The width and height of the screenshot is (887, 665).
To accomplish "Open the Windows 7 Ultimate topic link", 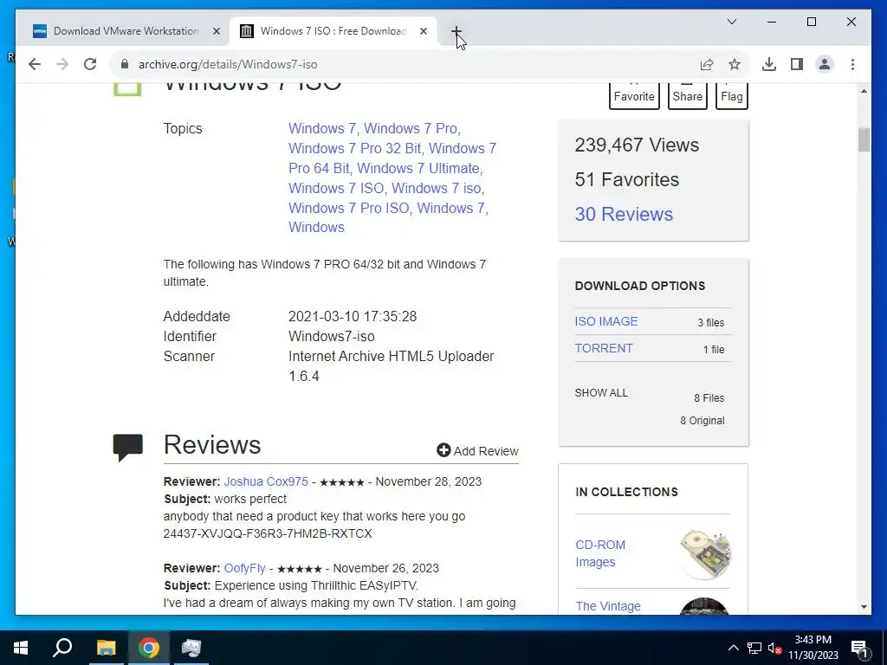I will (418, 169).
